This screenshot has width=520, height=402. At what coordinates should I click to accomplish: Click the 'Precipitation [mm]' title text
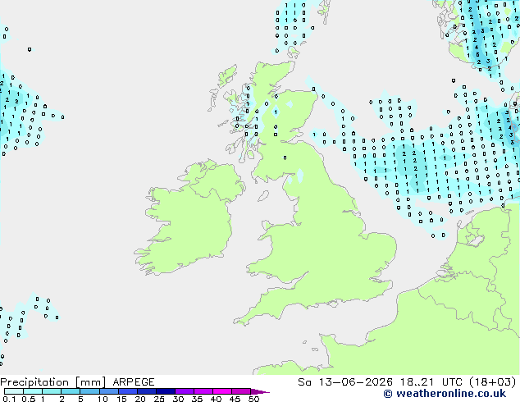click(x=52, y=382)
